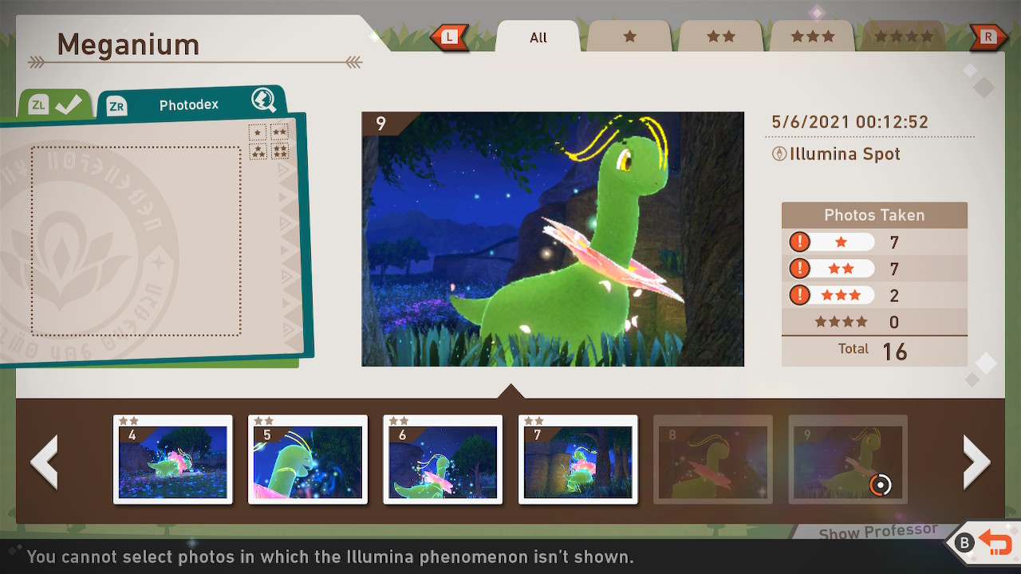The width and height of the screenshot is (1021, 574).
Task: Show next photos with right arrow
Action: (976, 462)
